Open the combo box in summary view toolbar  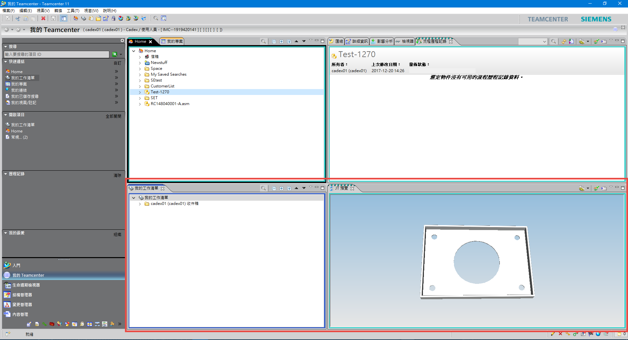tap(533, 41)
